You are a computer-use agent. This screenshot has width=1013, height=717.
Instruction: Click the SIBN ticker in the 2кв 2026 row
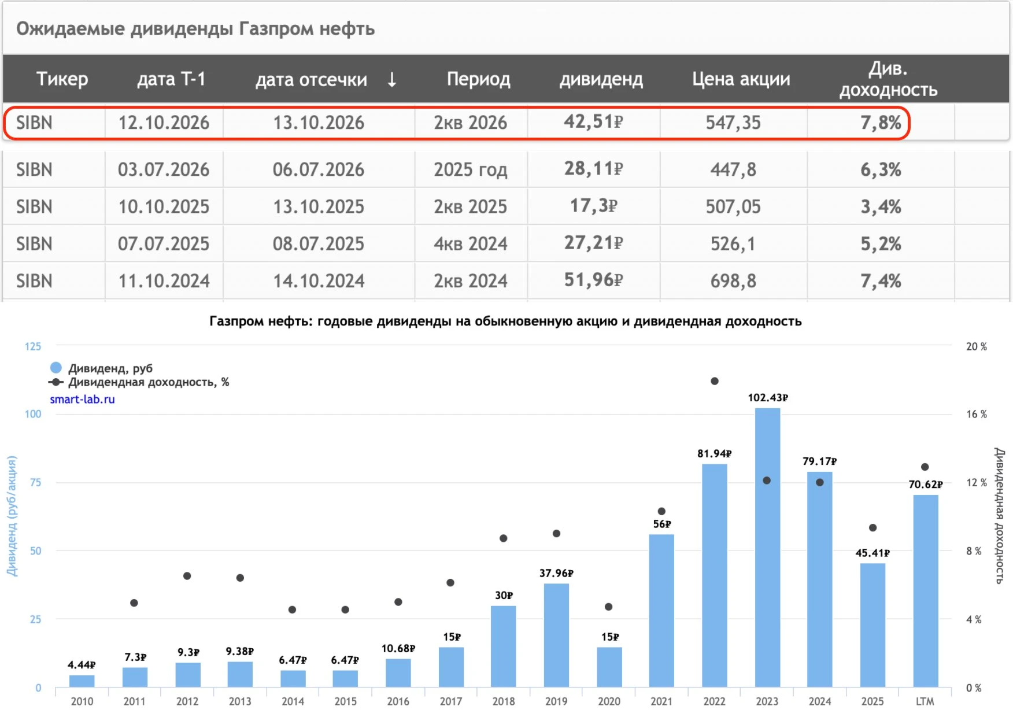[x=34, y=123]
